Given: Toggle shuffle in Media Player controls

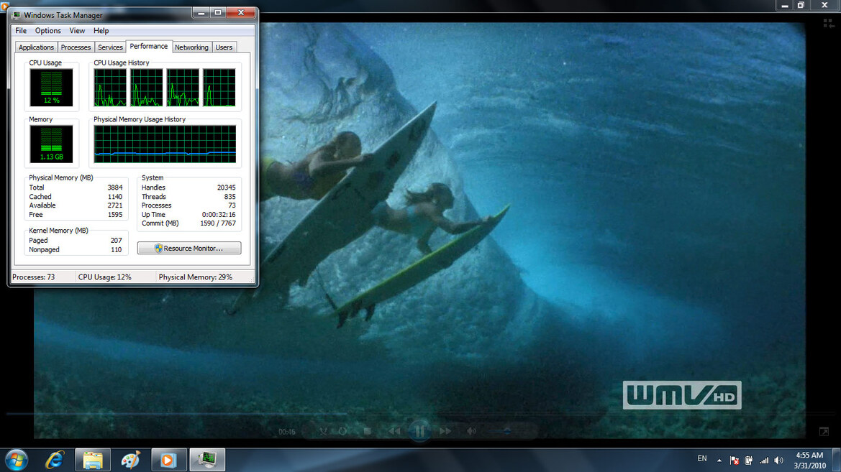Looking at the screenshot, I should click(324, 431).
